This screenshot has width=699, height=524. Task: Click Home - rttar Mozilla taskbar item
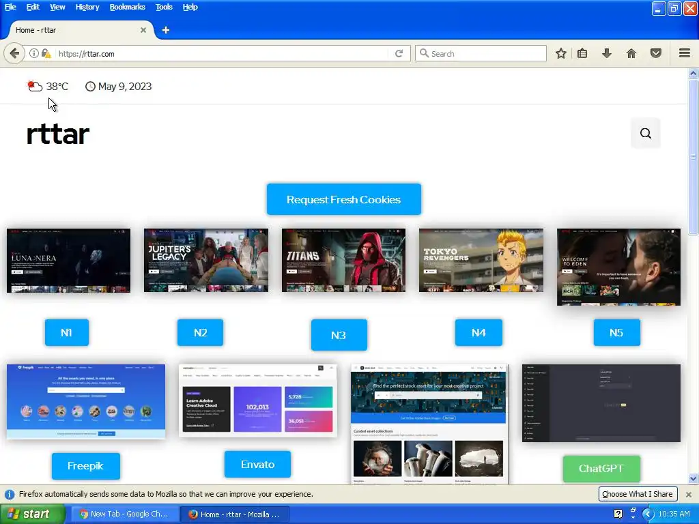click(x=235, y=514)
